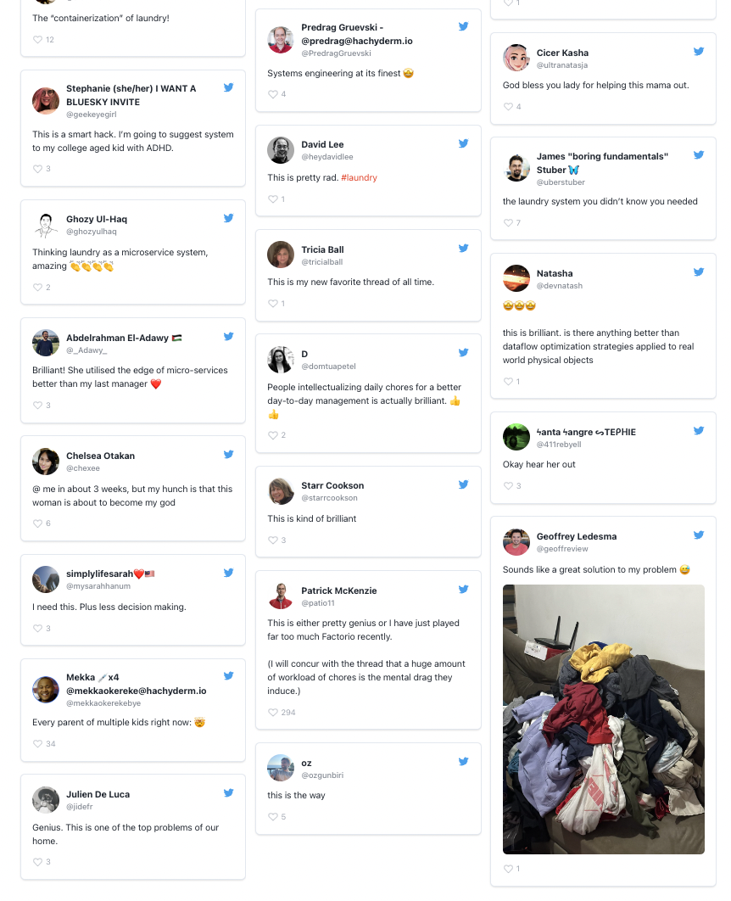Click the heart under Chelsea Otakan's tweet
The width and height of the screenshot is (731, 901).
point(38,523)
